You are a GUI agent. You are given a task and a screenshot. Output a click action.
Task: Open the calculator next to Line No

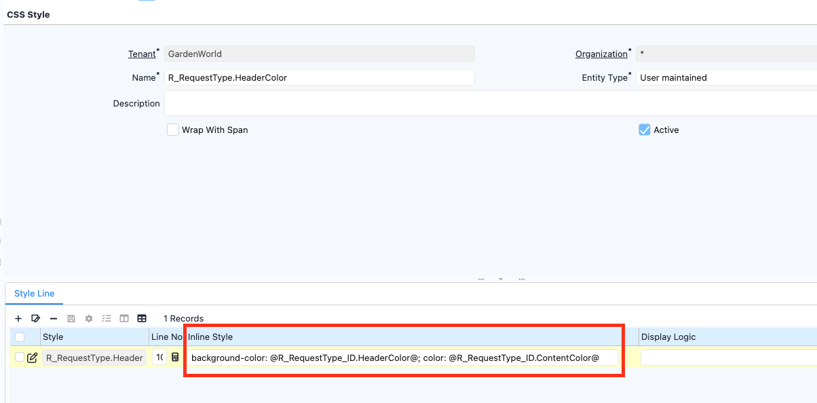pyautogui.click(x=175, y=358)
